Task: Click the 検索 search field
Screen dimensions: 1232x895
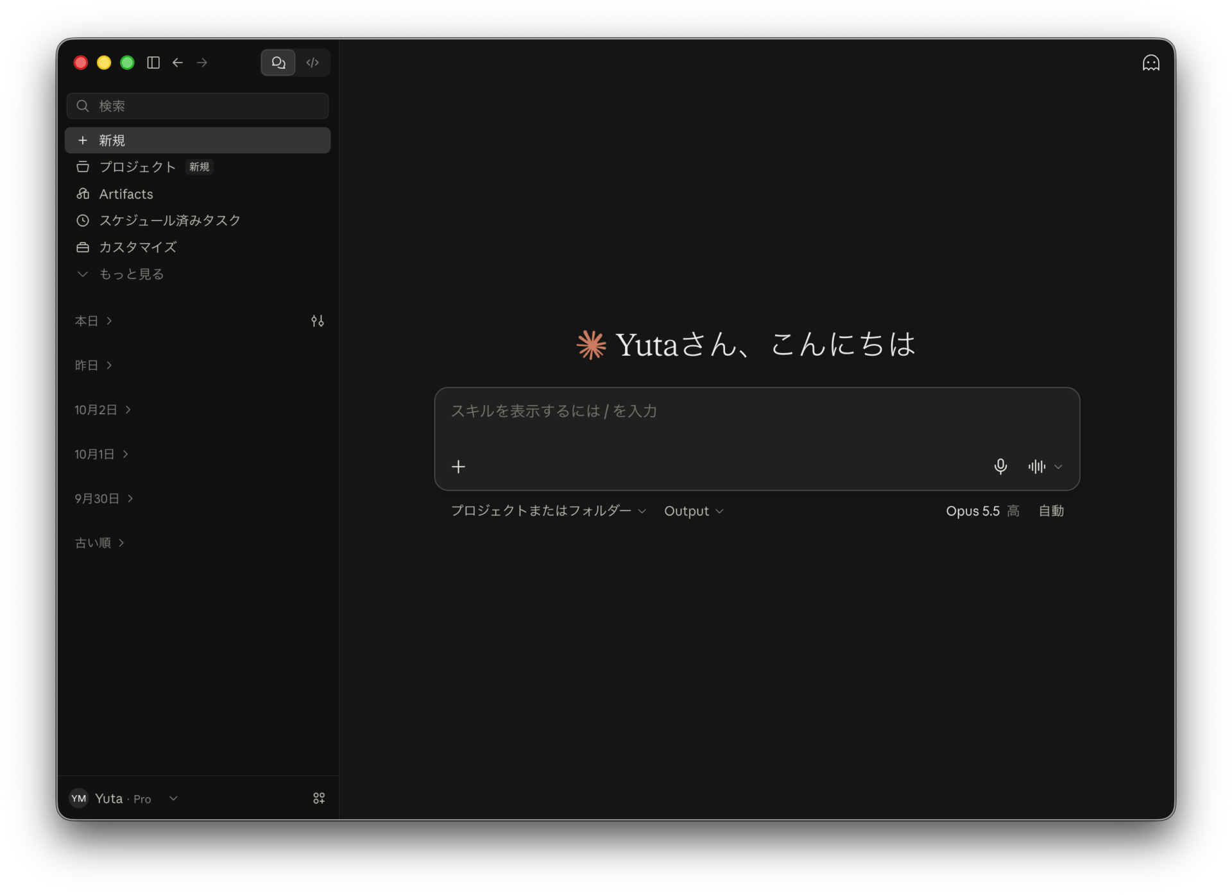Action: click(198, 106)
